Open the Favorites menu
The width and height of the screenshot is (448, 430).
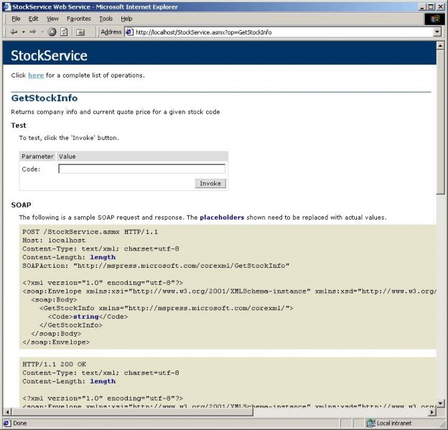click(78, 18)
